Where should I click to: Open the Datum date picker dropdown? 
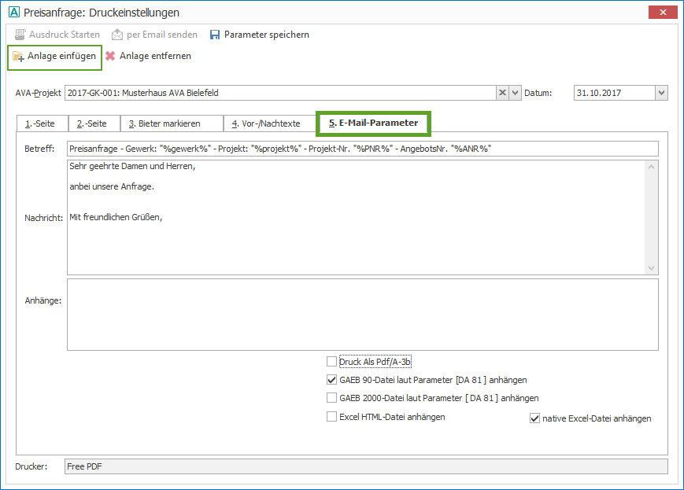point(661,93)
